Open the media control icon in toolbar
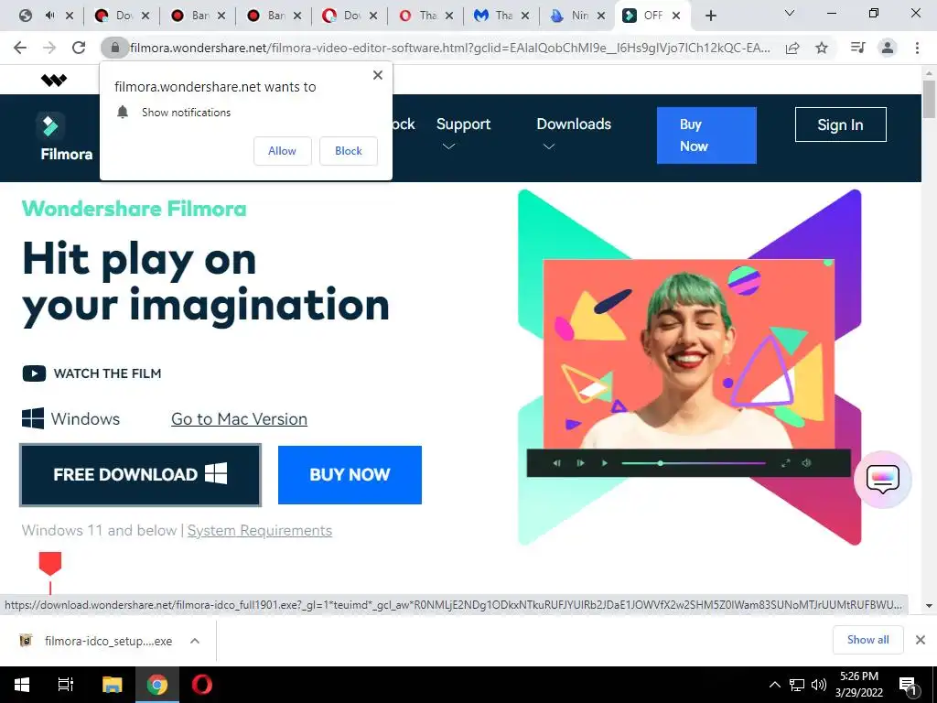937x703 pixels. [857, 48]
